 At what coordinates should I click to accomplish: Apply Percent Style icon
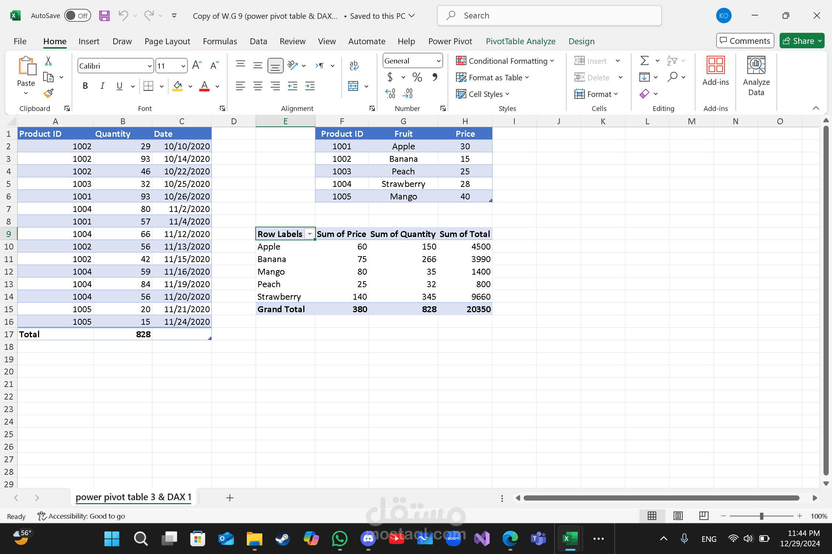point(417,77)
